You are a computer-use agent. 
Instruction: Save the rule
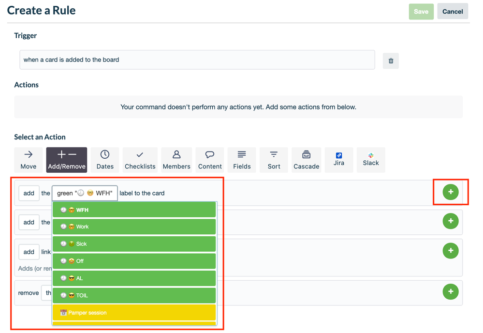pos(421,12)
